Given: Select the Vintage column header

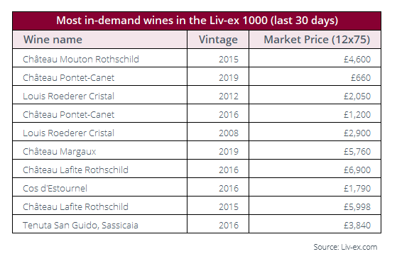Looking at the screenshot, I should 218,40.
